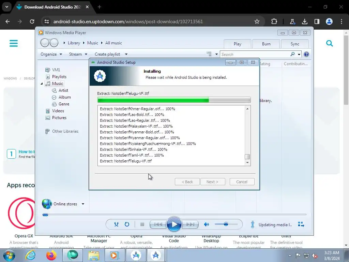This screenshot has width=349, height=262.
Task: Click Media Player forward navigation button
Action: pos(54,43)
